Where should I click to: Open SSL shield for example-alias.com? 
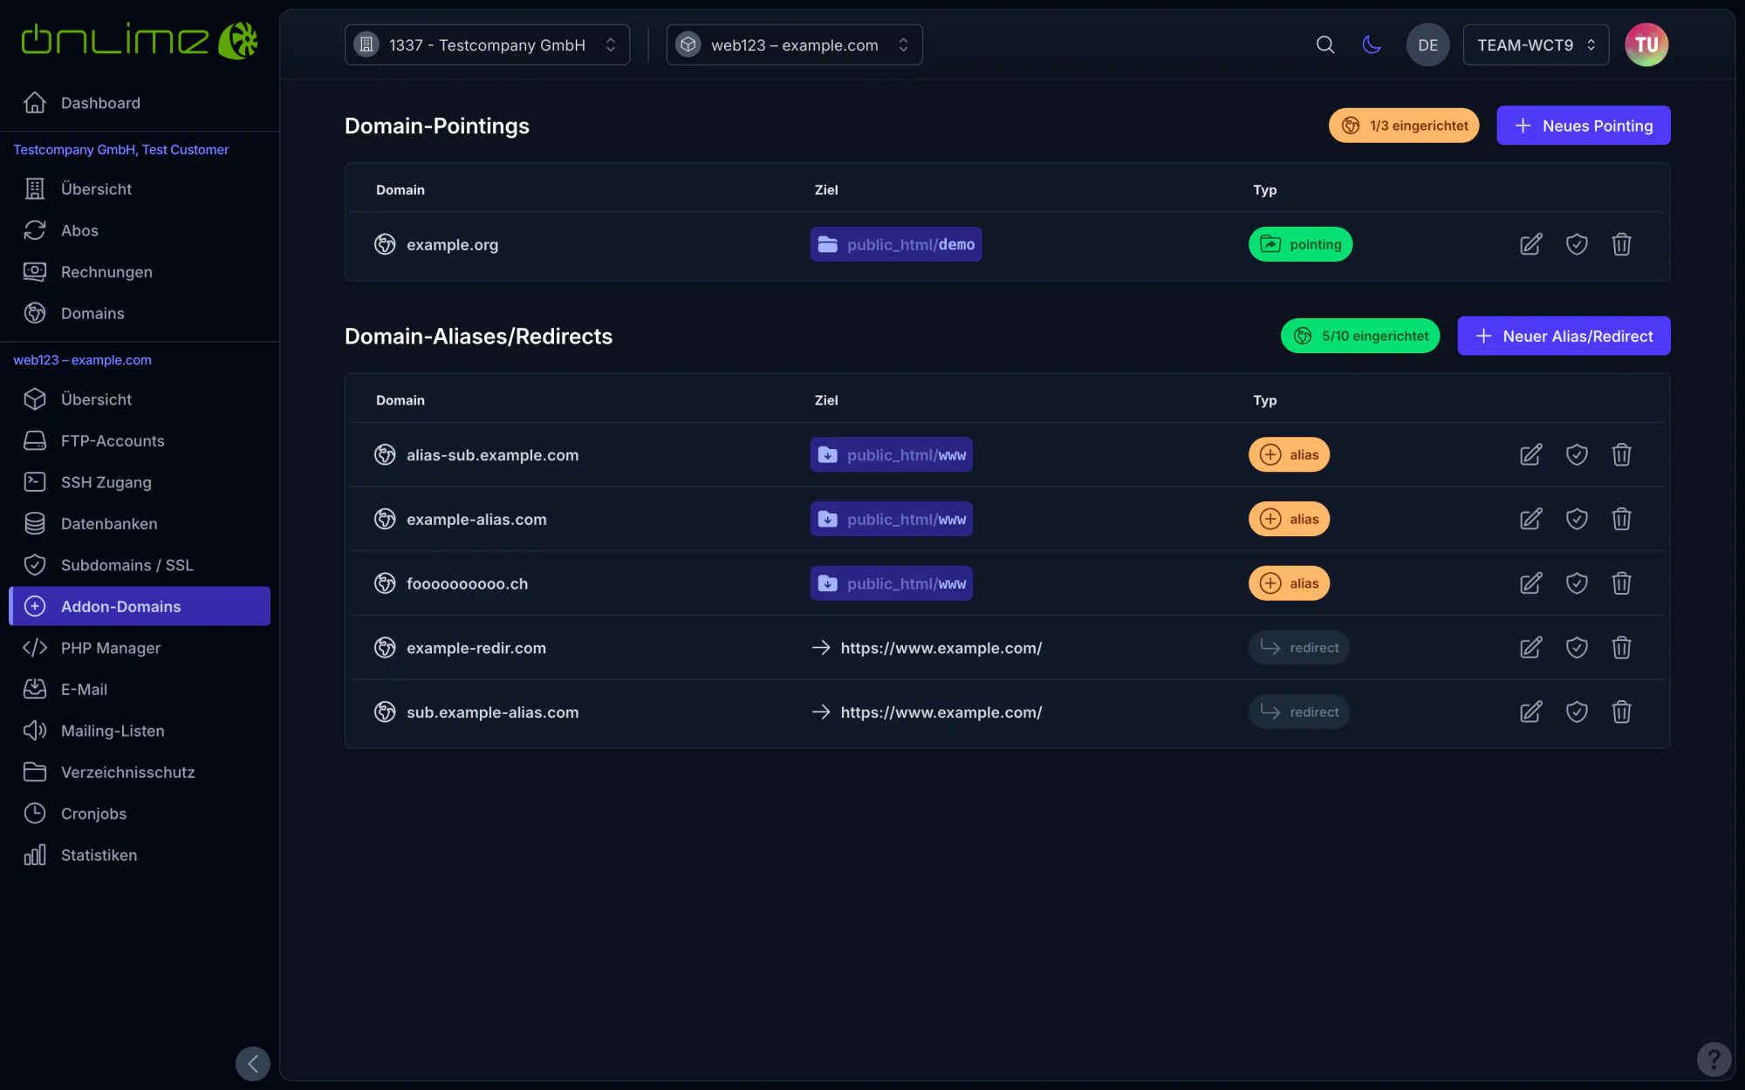[x=1577, y=519]
